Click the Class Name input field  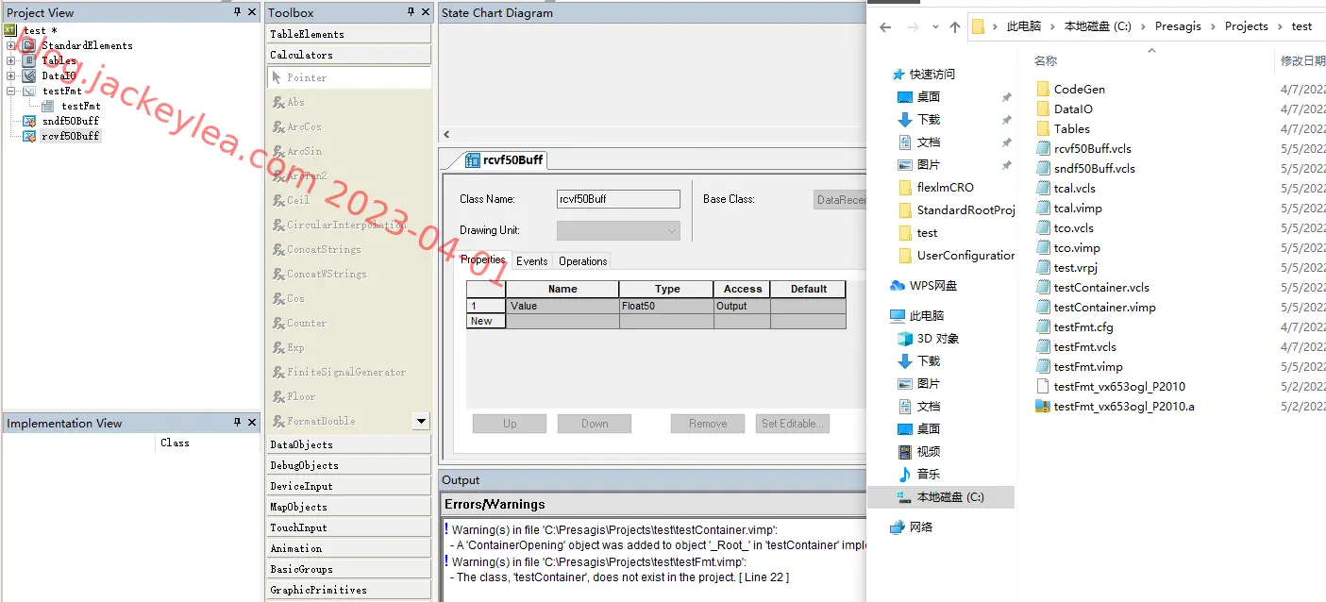pyautogui.click(x=618, y=199)
